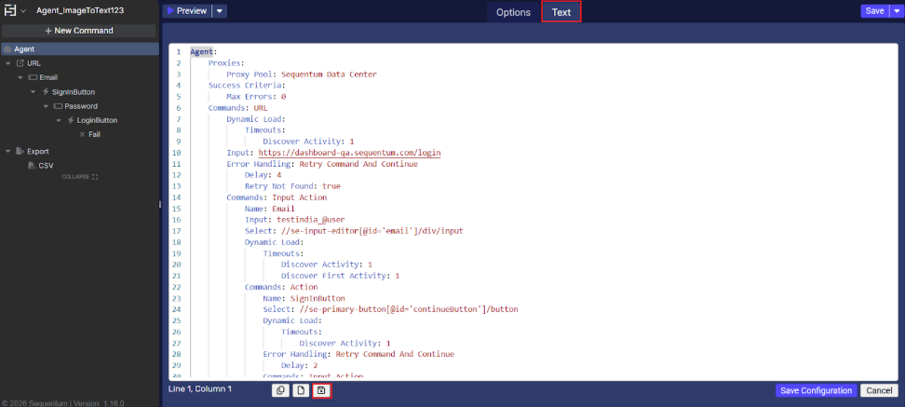Screen dimensions: 905x407
Task: Click the CSV file icon
Action: 32,165
